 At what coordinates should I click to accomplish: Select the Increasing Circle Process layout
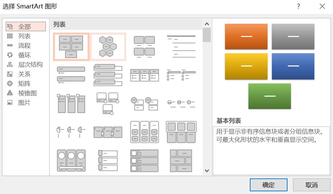(x=181, y=103)
